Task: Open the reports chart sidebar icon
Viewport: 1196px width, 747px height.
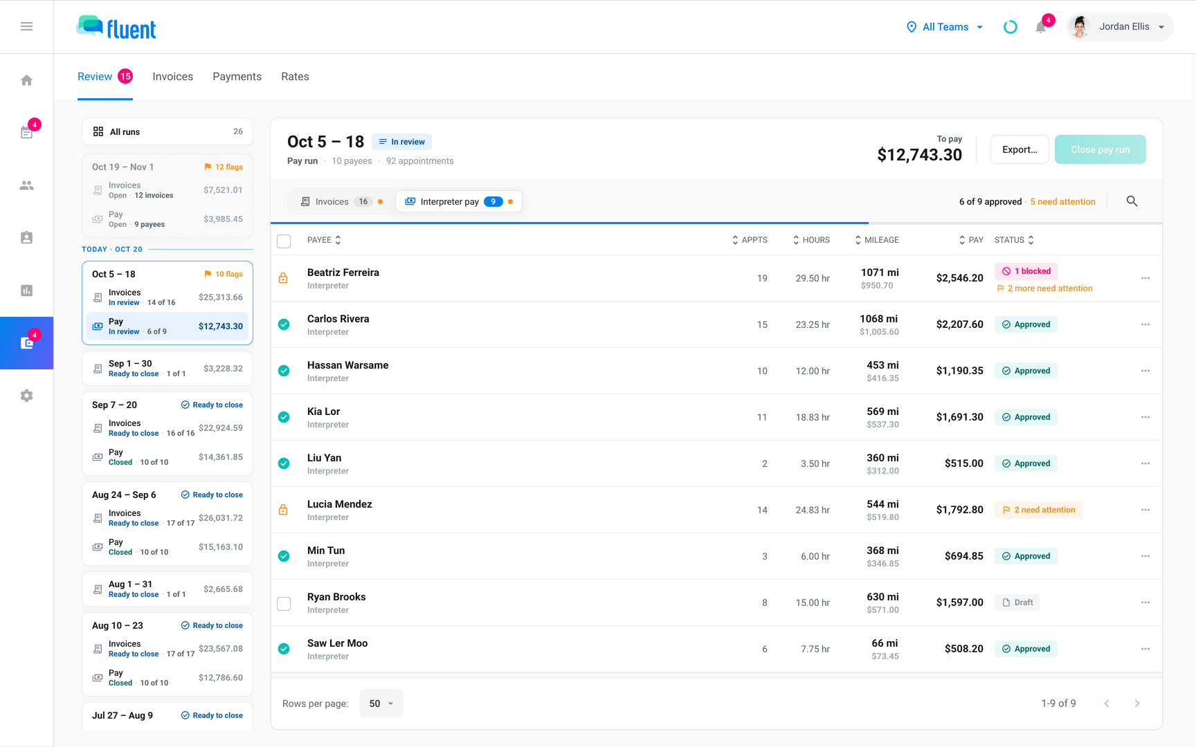Action: click(27, 290)
